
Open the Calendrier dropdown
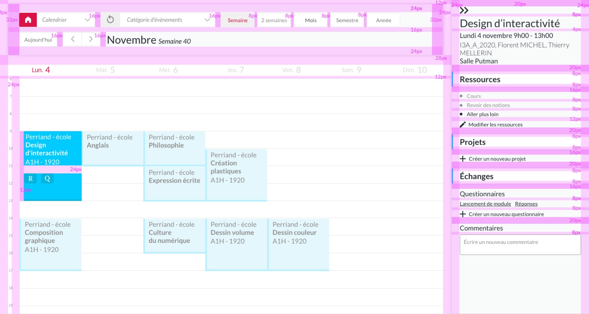pos(66,20)
